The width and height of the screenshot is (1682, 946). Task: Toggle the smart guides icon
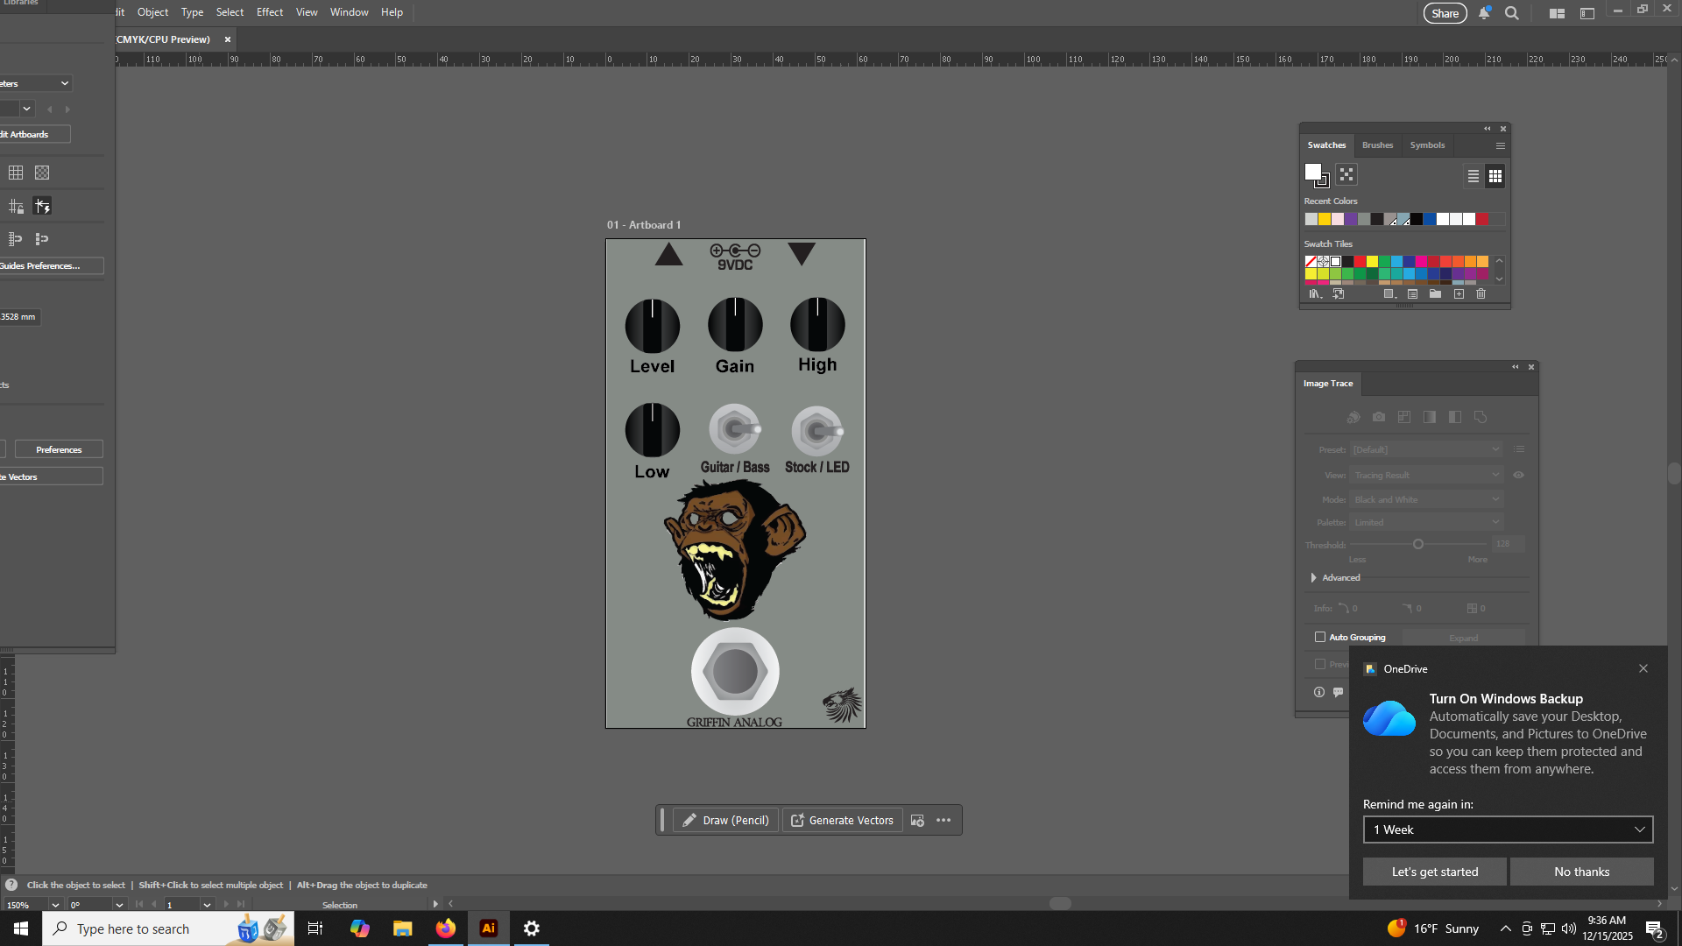click(42, 207)
